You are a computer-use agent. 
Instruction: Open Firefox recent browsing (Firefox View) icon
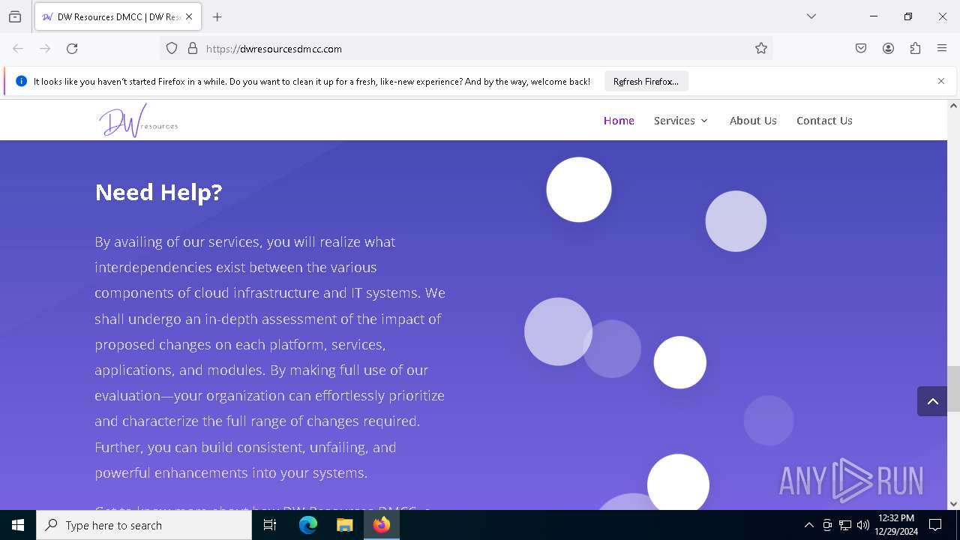pos(15,16)
